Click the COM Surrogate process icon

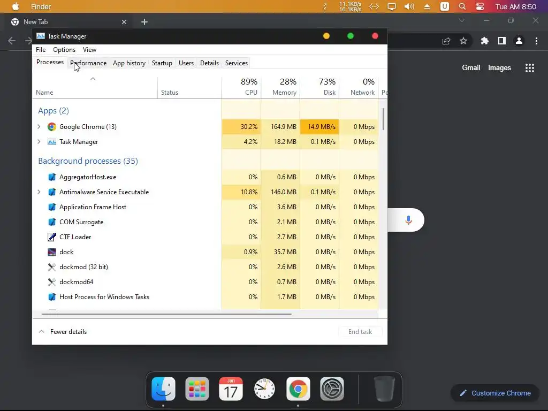coord(52,222)
